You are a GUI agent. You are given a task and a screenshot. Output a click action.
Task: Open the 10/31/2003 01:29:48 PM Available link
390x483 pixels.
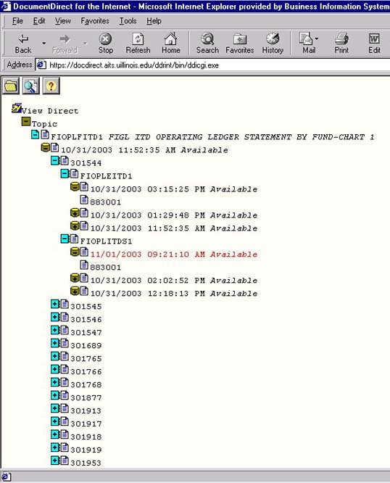(174, 215)
